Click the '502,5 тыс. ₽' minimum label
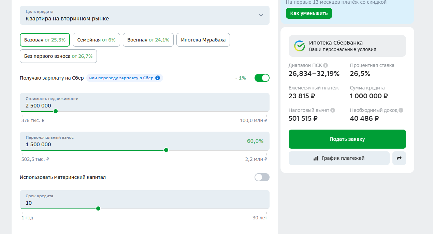 point(35,159)
